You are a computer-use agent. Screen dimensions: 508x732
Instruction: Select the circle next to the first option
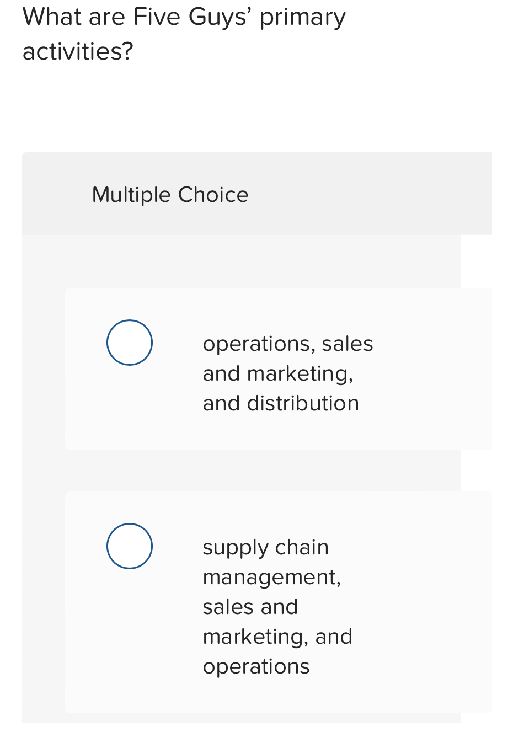(x=129, y=342)
